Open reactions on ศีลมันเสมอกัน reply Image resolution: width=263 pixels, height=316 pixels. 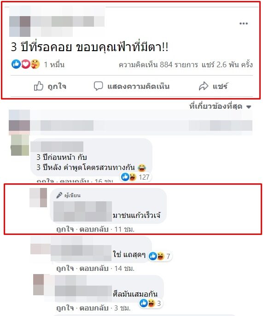(151, 303)
